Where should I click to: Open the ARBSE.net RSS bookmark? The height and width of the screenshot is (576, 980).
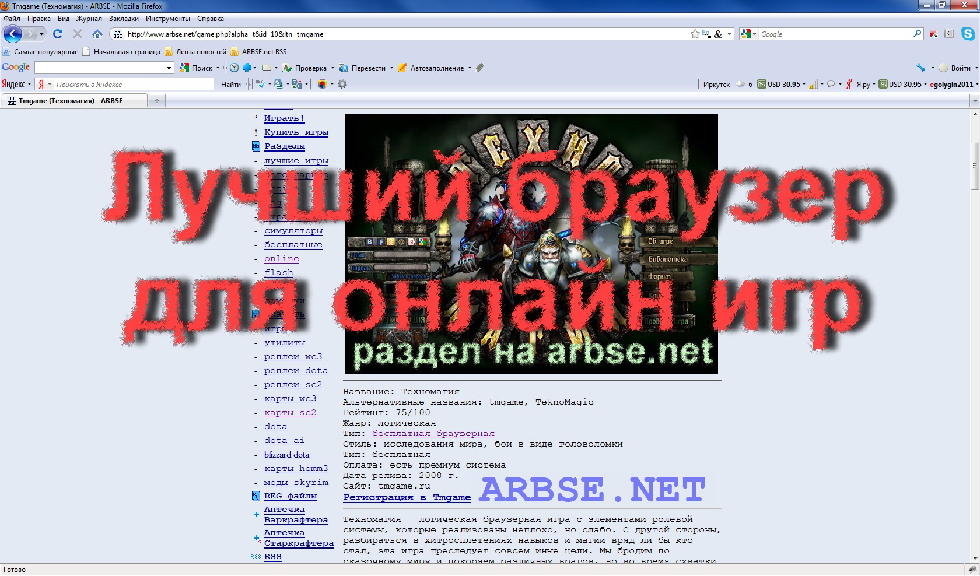(x=258, y=52)
